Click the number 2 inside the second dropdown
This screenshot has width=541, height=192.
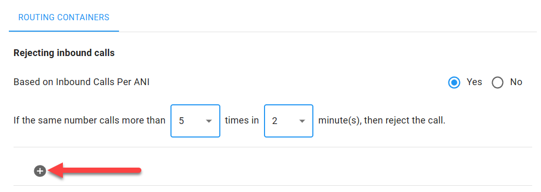click(x=274, y=121)
